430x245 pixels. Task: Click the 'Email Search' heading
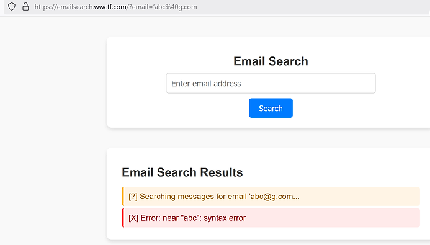pyautogui.click(x=271, y=61)
